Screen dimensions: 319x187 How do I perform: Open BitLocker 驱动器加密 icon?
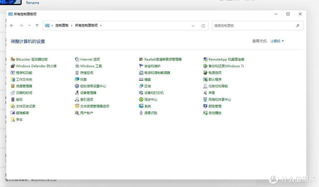click(13, 59)
